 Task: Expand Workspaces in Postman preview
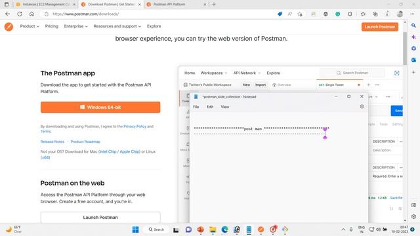[x=213, y=73]
